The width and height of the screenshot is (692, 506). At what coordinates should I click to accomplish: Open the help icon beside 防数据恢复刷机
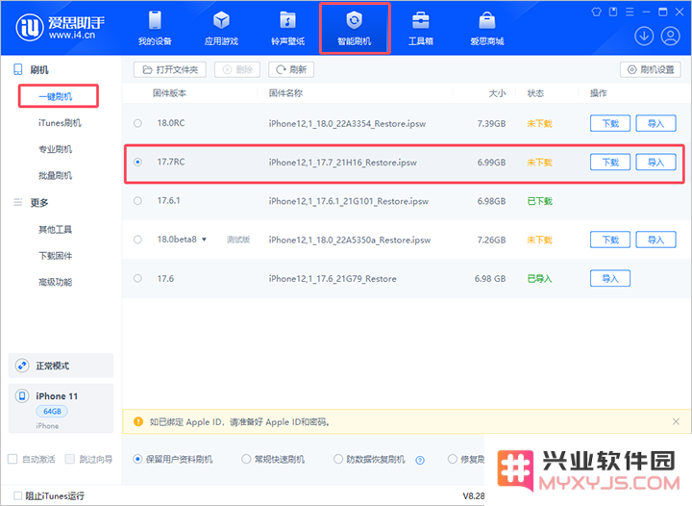point(420,460)
